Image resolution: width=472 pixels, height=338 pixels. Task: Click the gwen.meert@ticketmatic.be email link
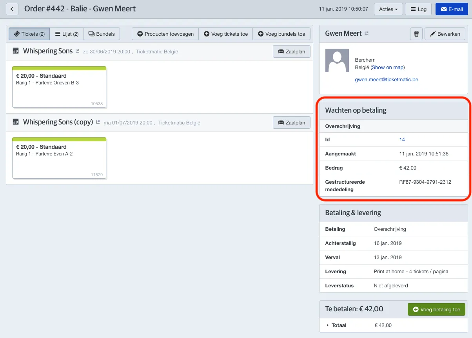(387, 79)
